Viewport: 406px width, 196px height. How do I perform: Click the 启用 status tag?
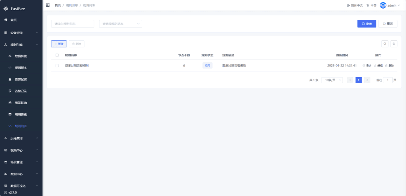coord(208,65)
